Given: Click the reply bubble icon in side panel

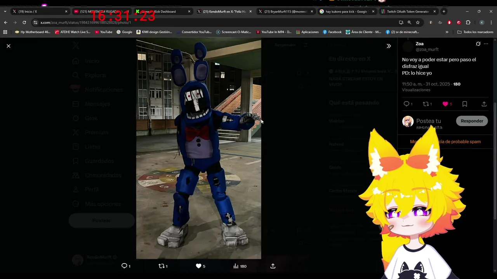Looking at the screenshot, I should tap(407, 104).
